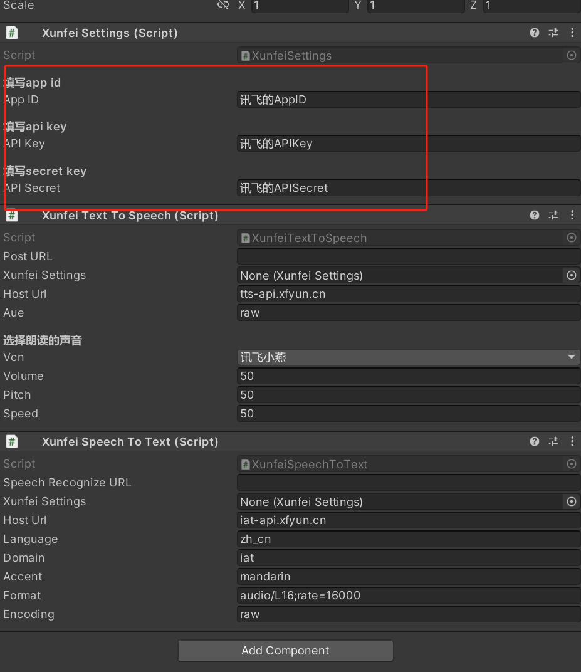
Task: Click the App ID input field
Action: (409, 100)
